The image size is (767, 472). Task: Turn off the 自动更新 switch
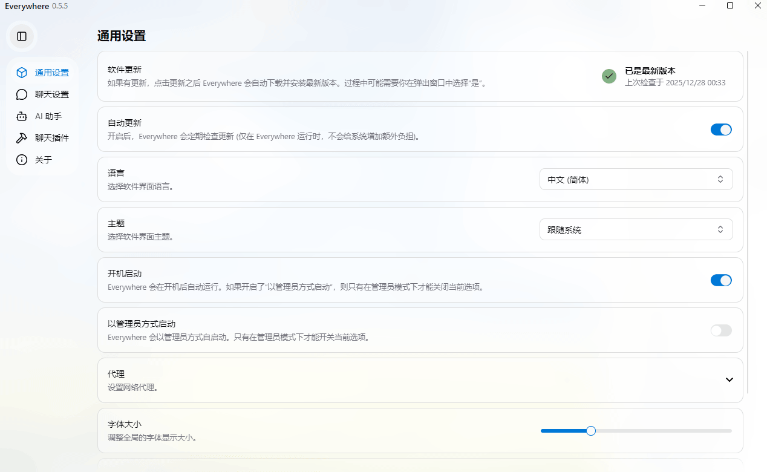[x=721, y=129]
